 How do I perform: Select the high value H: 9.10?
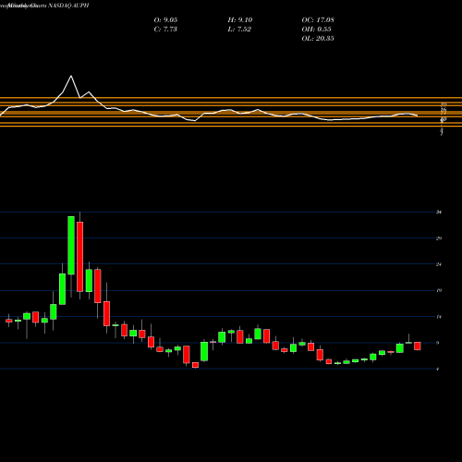coord(240,20)
